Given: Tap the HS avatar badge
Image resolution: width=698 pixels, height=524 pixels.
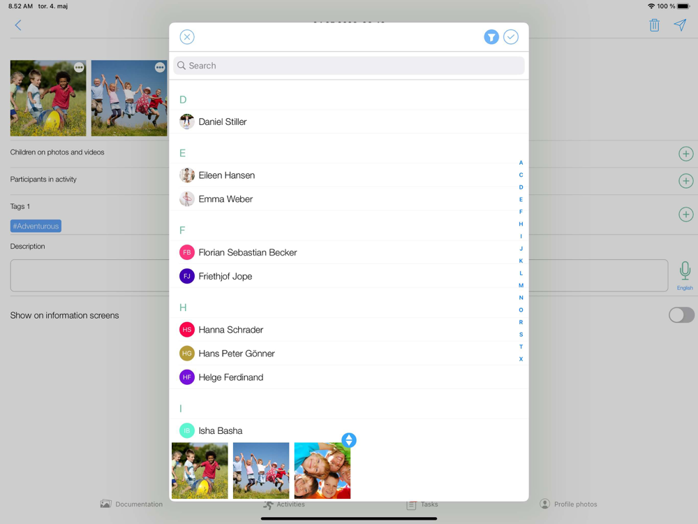Looking at the screenshot, I should [187, 330].
